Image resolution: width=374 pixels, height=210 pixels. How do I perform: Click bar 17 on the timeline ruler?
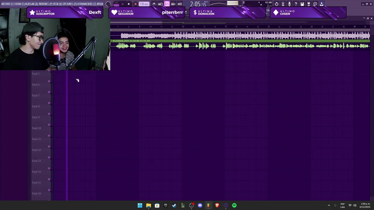pos(226,27)
